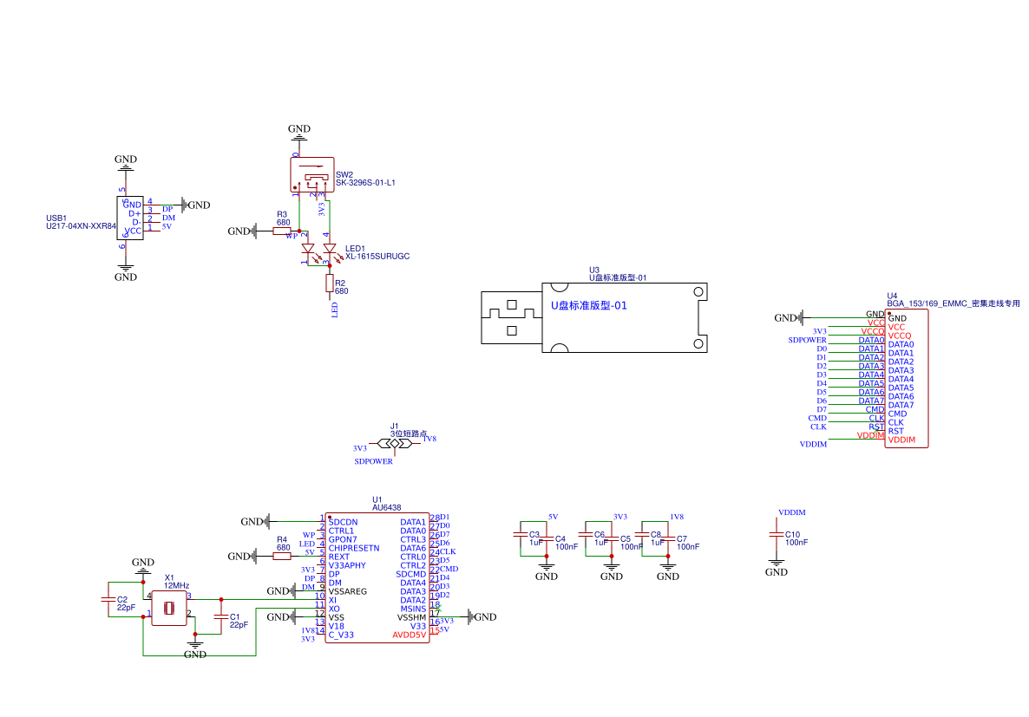
Task: Click the 1V8 net label at J1
Action: pyautogui.click(x=429, y=439)
